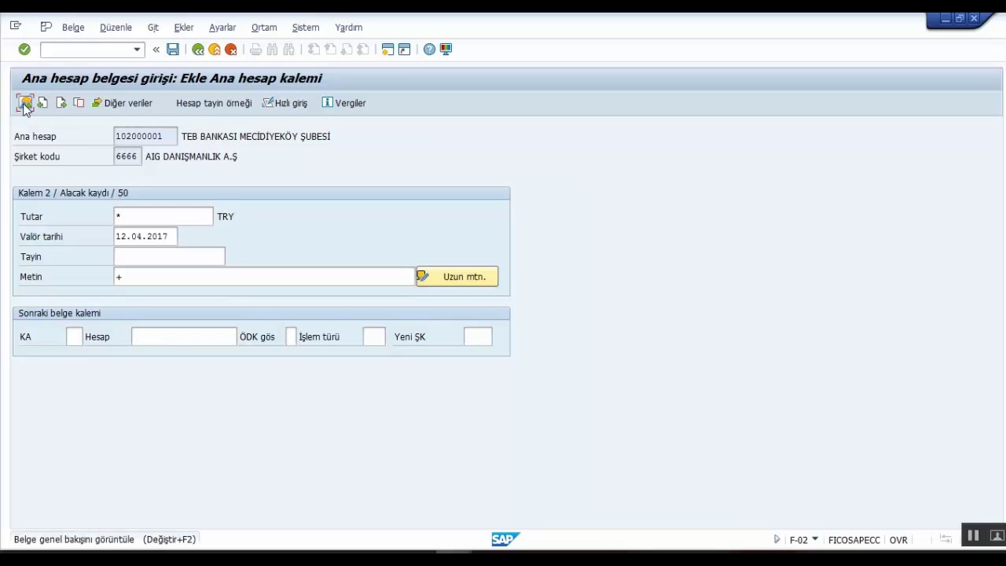Click the Valör tarihi date field

tap(145, 237)
